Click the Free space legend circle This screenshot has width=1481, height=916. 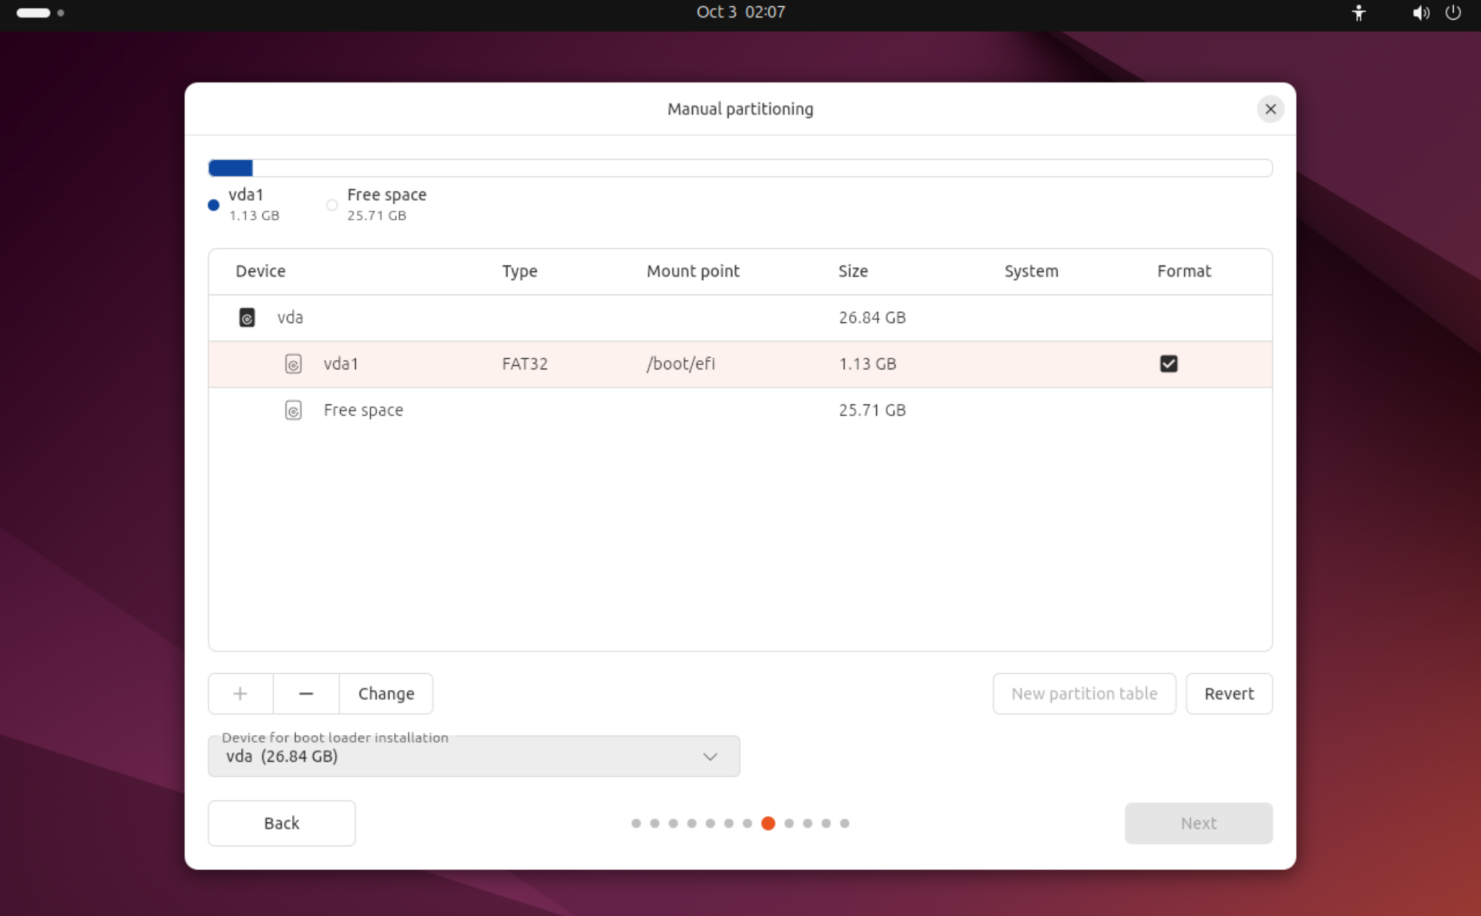[332, 205]
